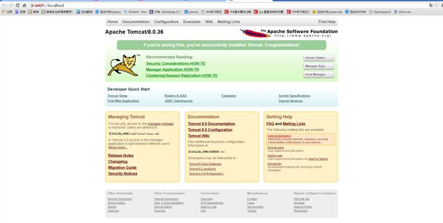Open Mailing Lists in the top navigation bar
The image size is (443, 223).
pos(229,22)
